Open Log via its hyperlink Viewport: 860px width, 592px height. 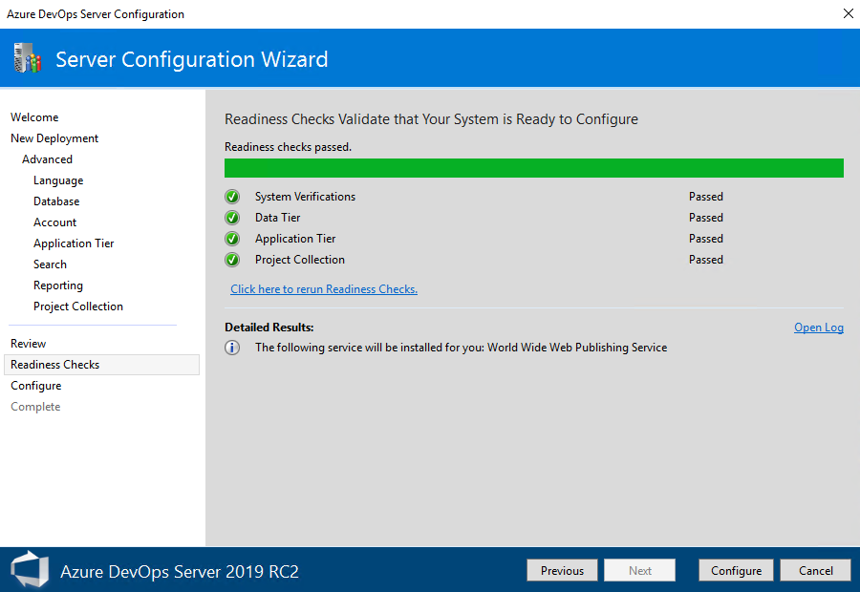[x=819, y=327]
